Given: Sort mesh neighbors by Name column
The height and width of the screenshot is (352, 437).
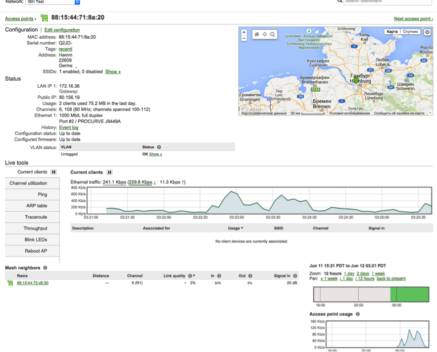Looking at the screenshot, I should tap(22, 276).
